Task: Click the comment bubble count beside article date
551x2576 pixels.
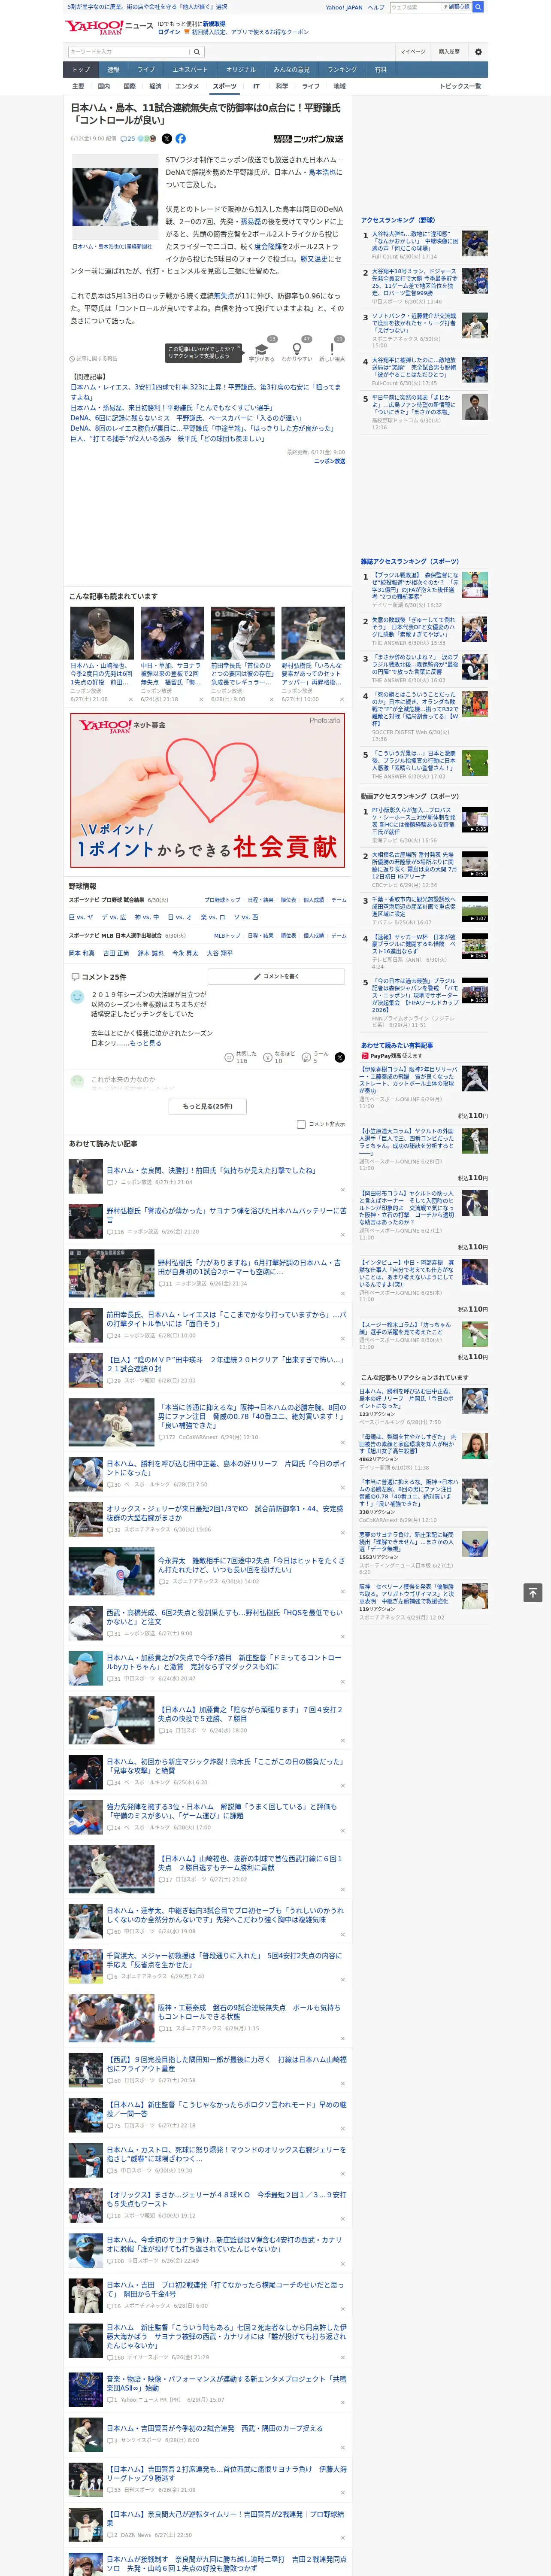Action: coord(128,139)
